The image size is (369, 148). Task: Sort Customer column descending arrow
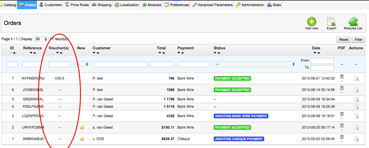(94, 53)
